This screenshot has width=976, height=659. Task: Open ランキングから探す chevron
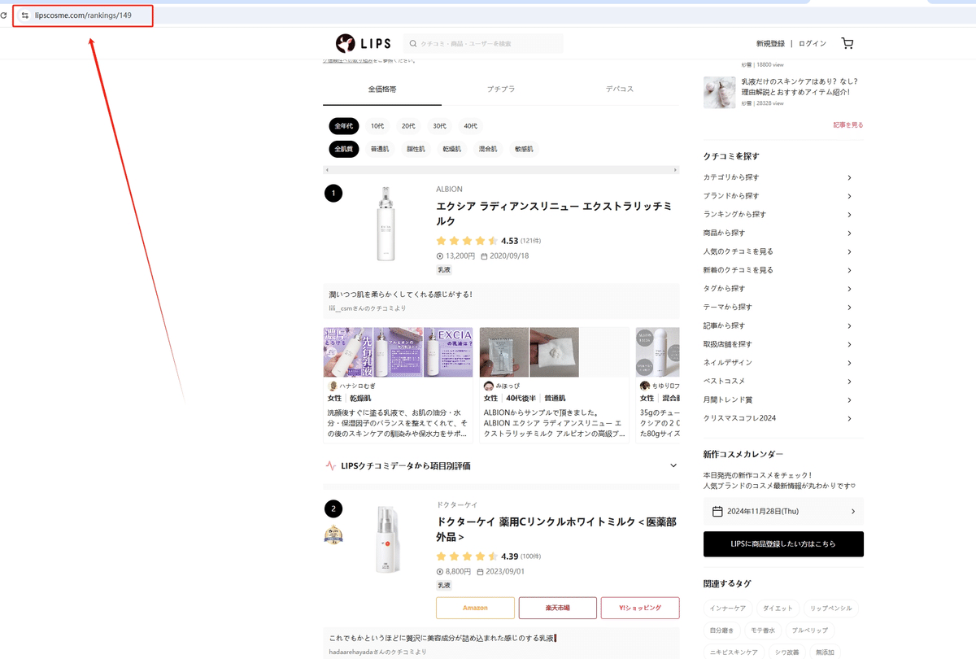[850, 215]
